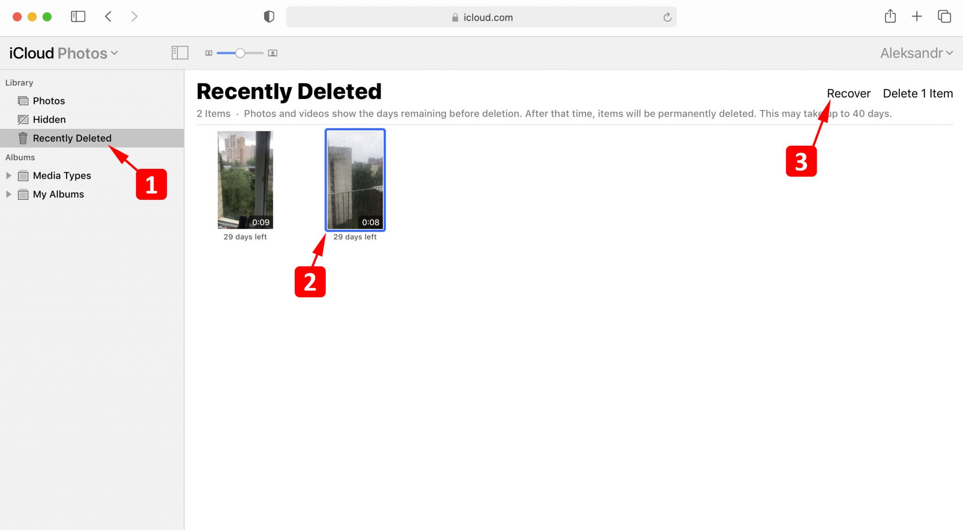Click the small thumbnail icon left of the zoom slider

[209, 53]
